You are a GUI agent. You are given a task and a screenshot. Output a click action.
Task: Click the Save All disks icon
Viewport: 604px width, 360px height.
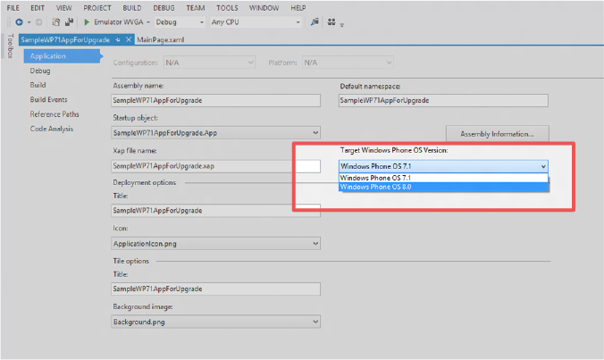70,22
